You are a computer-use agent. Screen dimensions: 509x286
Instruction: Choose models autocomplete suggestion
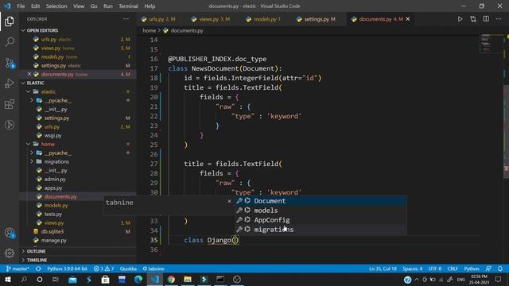[x=321, y=211]
